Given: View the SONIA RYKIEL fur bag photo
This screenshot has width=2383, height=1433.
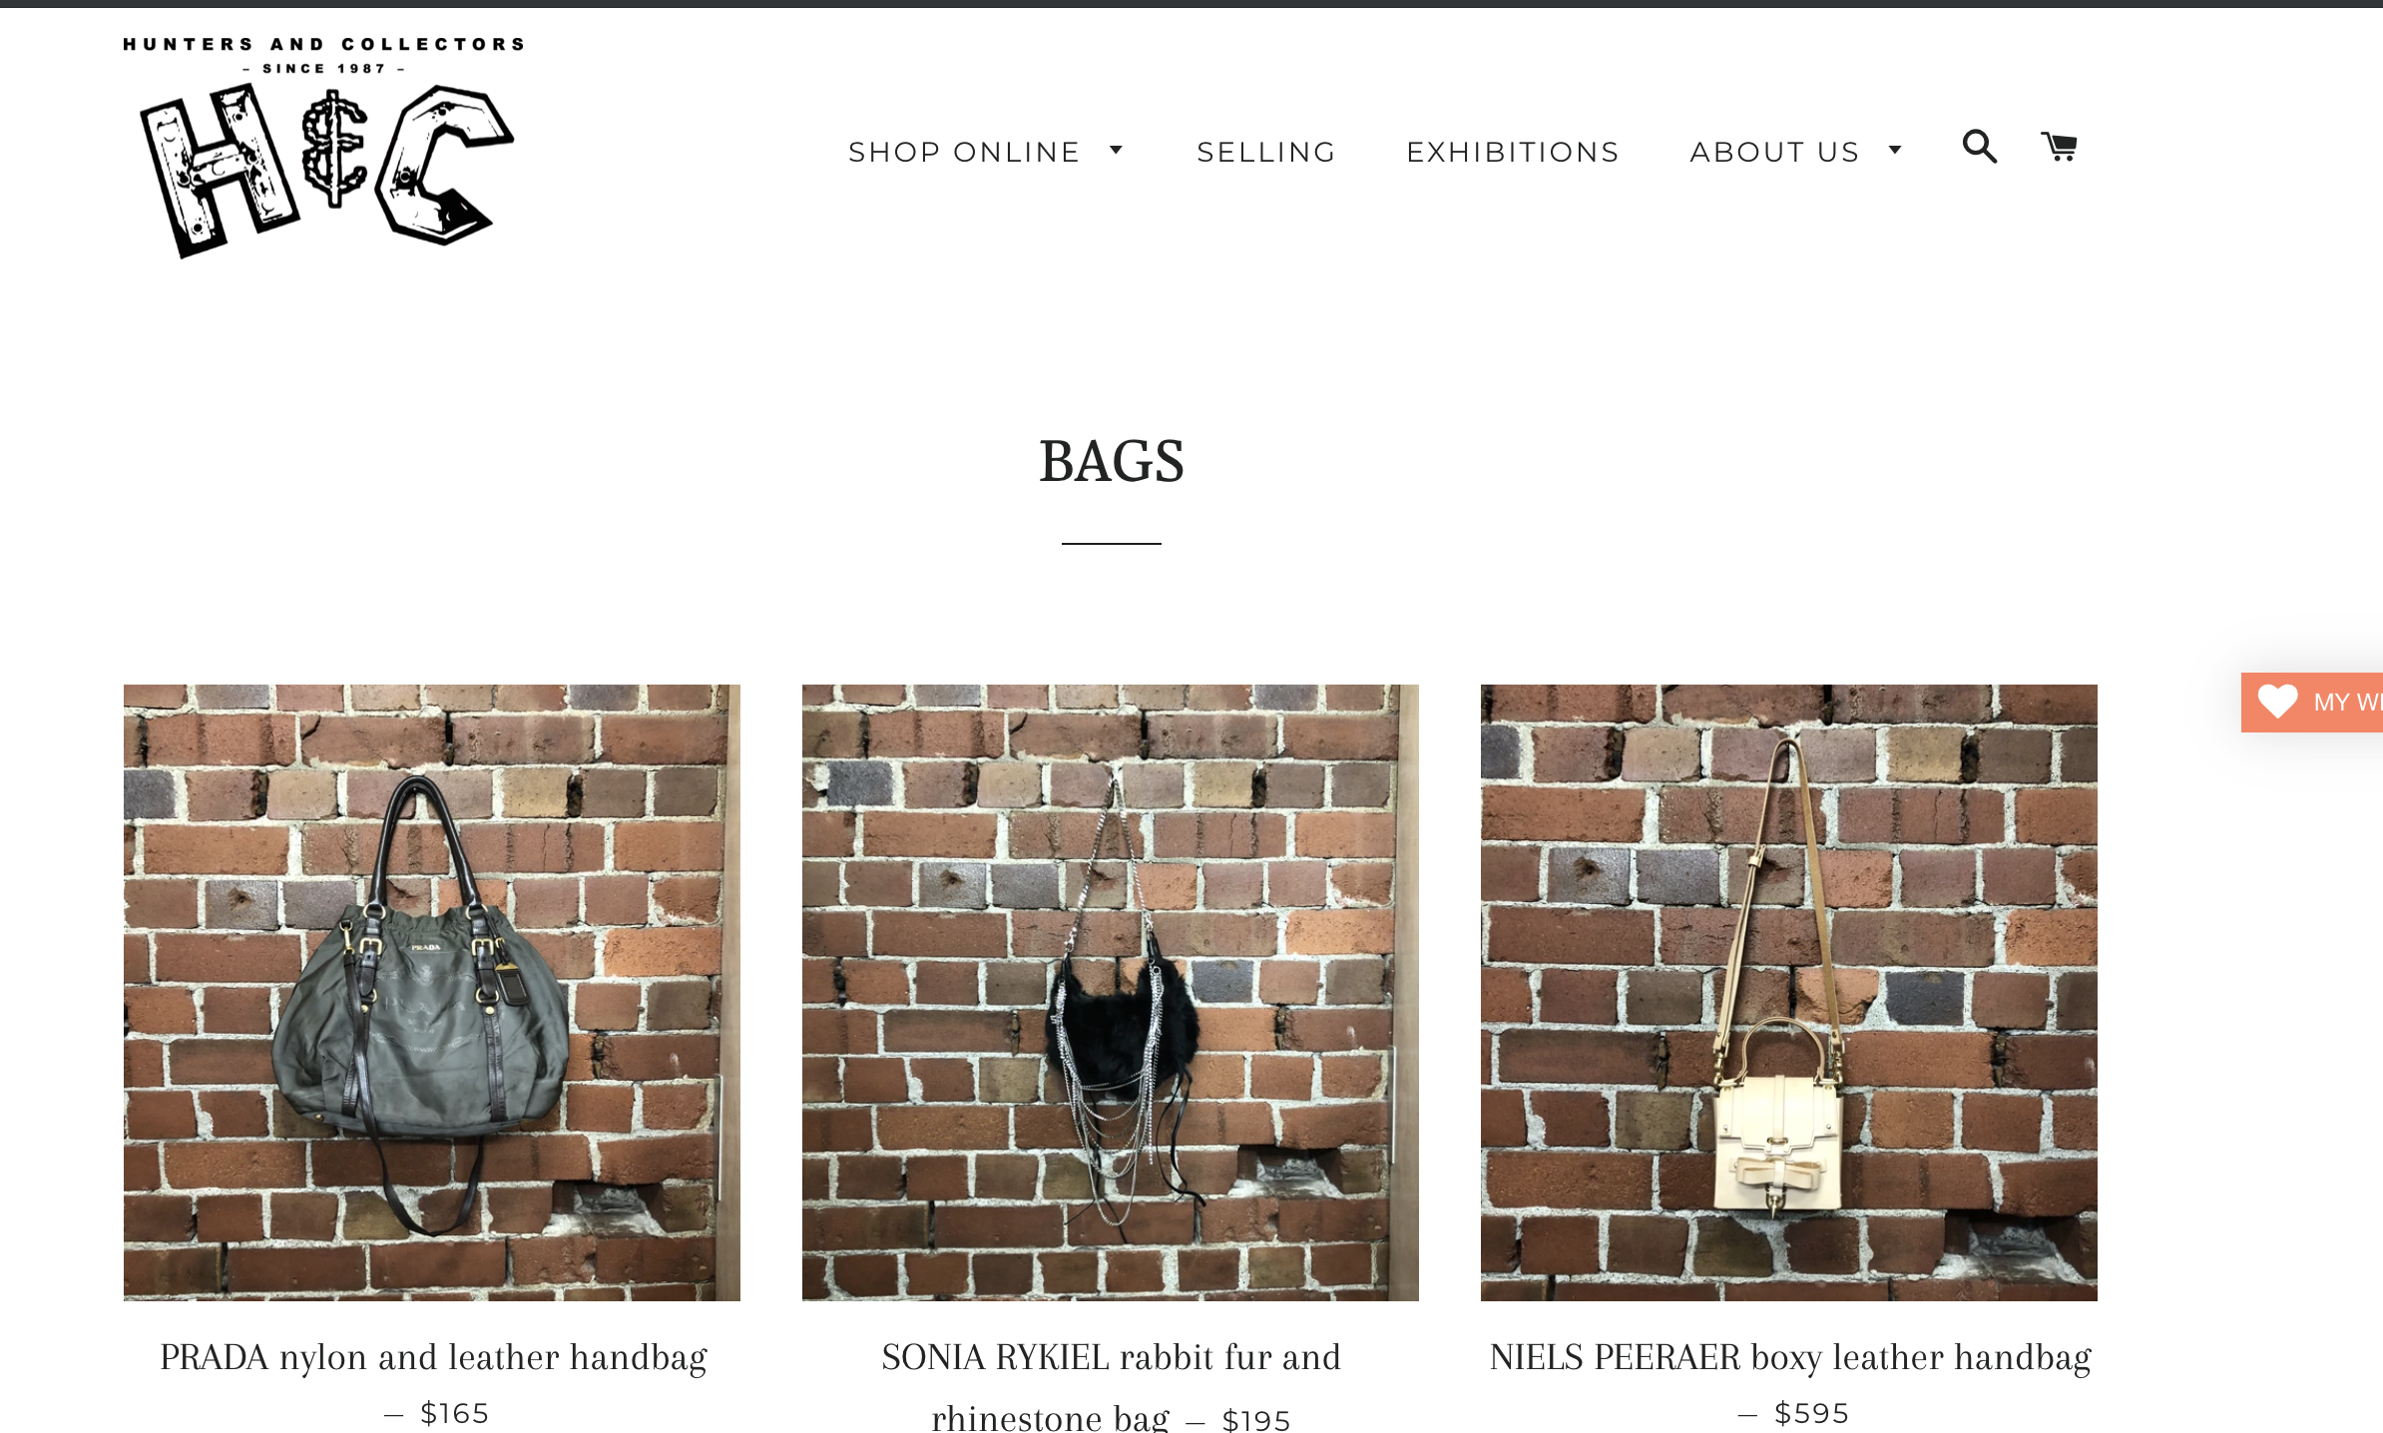Looking at the screenshot, I should (x=1111, y=992).
